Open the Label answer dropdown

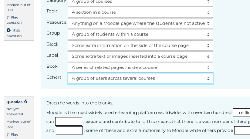coord(140,57)
